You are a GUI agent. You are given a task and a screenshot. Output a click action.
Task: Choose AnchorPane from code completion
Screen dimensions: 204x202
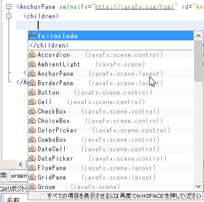click(111, 74)
